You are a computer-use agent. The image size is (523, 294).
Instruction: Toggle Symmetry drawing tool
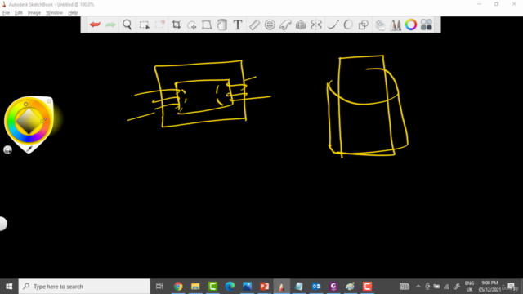tap(316, 24)
